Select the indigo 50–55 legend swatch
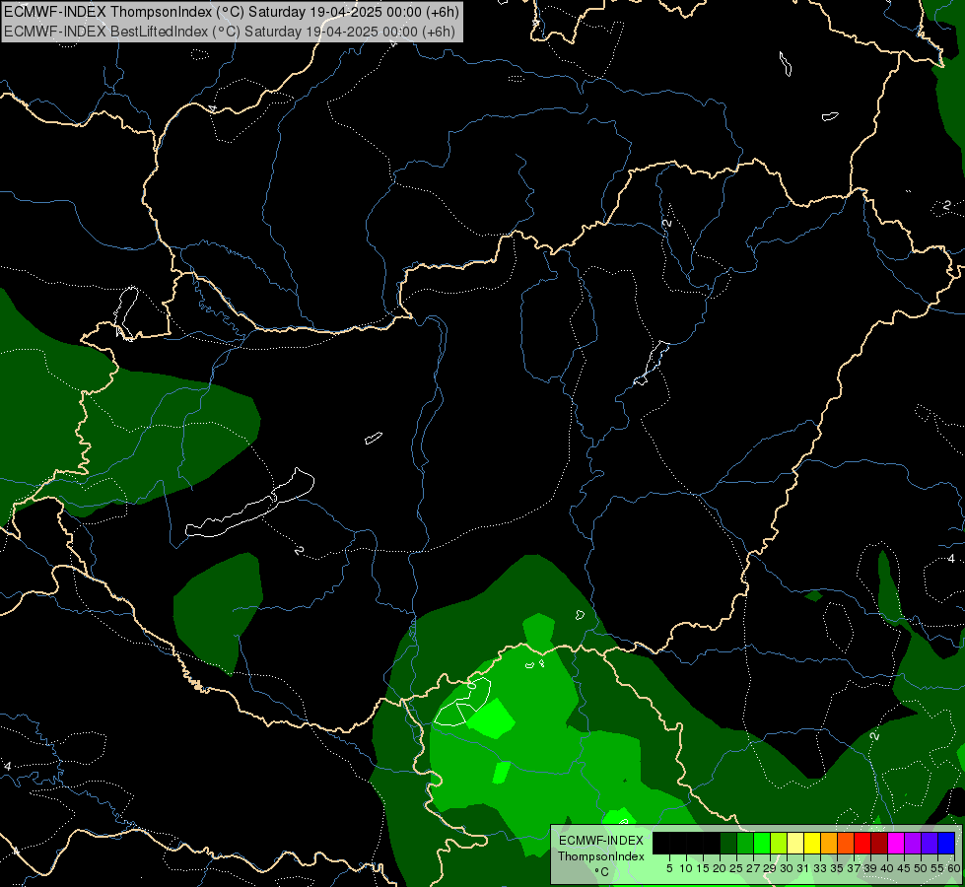The width and height of the screenshot is (965, 887). 930,844
